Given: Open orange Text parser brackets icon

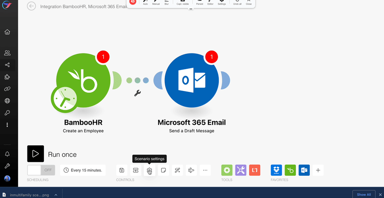Looking at the screenshot, I should (x=255, y=170).
